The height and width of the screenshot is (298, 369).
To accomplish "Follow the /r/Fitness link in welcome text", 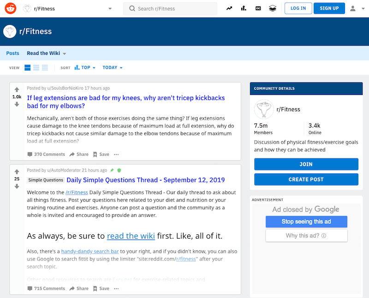I will coord(77,193).
